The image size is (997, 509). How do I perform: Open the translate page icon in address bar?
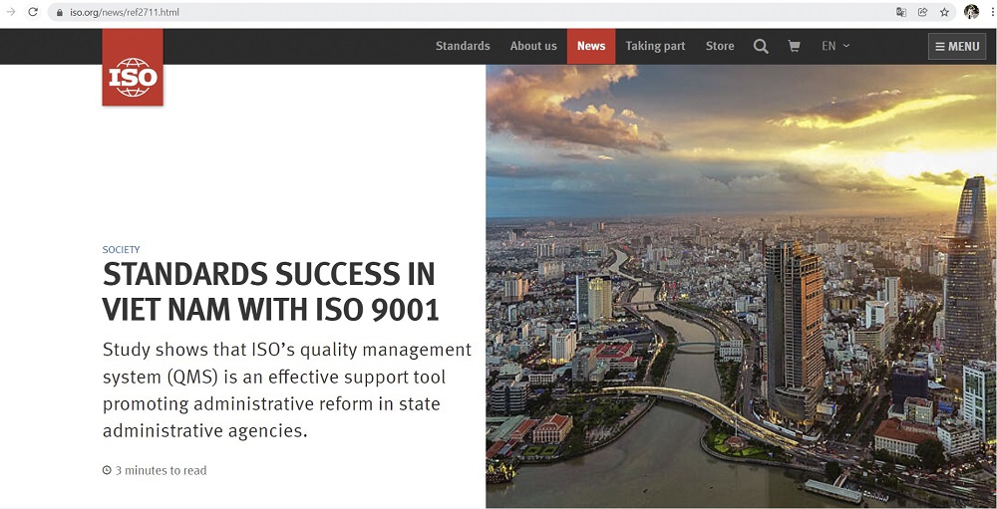[x=901, y=11]
